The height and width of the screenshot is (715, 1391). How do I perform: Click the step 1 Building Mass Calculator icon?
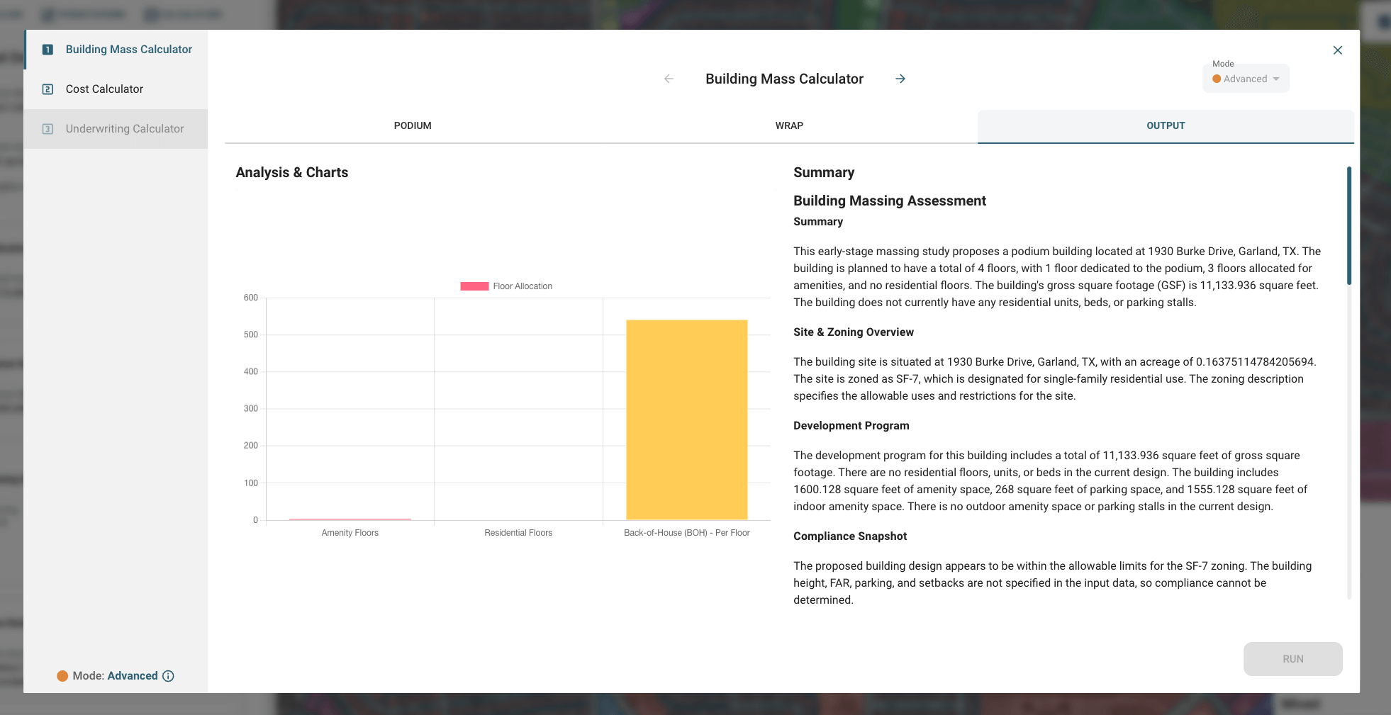pyautogui.click(x=48, y=50)
